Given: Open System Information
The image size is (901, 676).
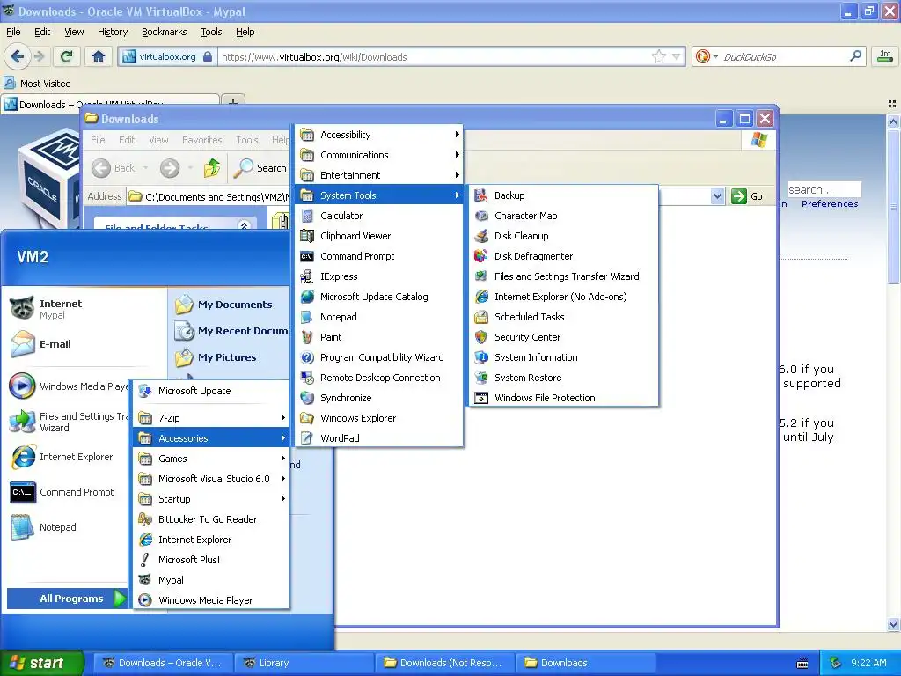Looking at the screenshot, I should [563, 357].
